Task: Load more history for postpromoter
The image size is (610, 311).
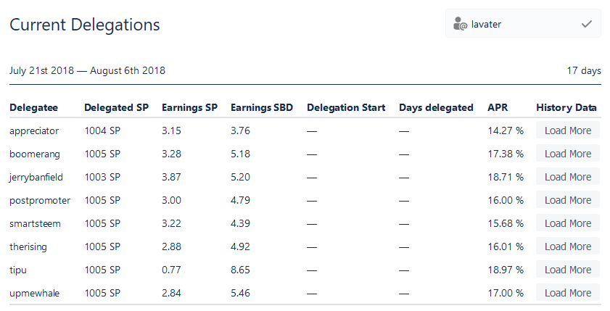Action: click(568, 200)
